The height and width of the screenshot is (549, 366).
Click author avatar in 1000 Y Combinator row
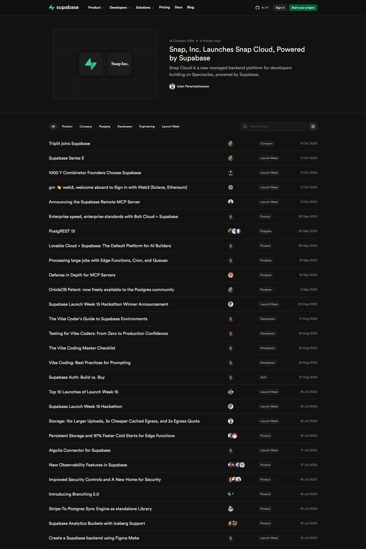pyautogui.click(x=231, y=172)
